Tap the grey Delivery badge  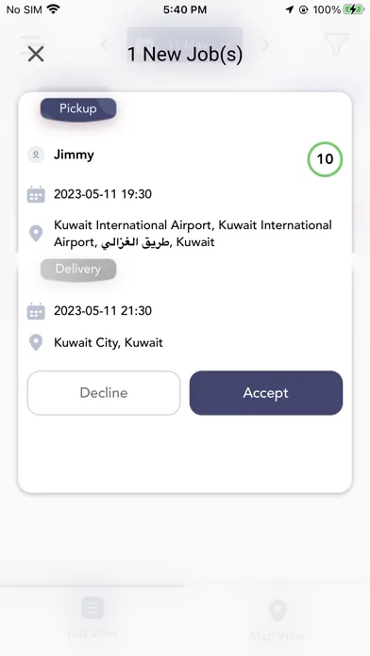pyautogui.click(x=78, y=269)
